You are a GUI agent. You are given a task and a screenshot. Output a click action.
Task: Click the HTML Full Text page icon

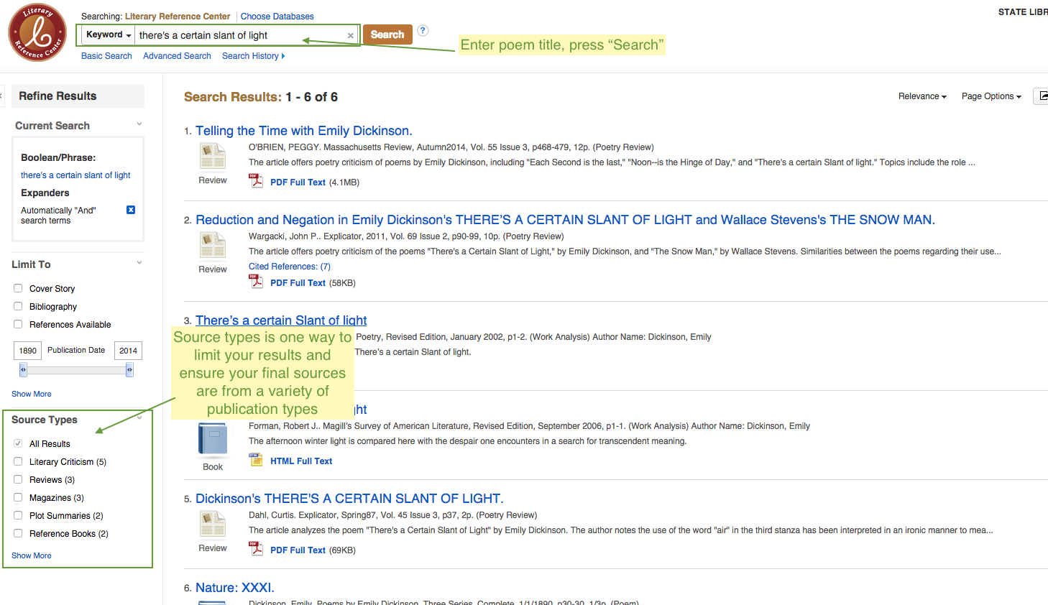tap(256, 460)
